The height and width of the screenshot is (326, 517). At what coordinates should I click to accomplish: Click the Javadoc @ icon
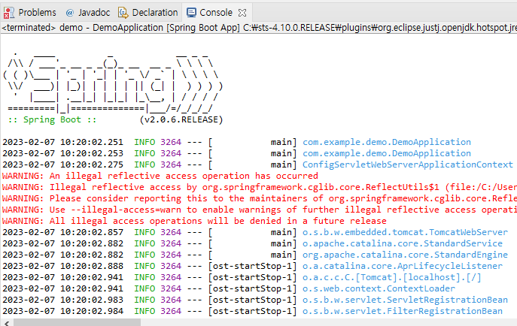pos(70,13)
